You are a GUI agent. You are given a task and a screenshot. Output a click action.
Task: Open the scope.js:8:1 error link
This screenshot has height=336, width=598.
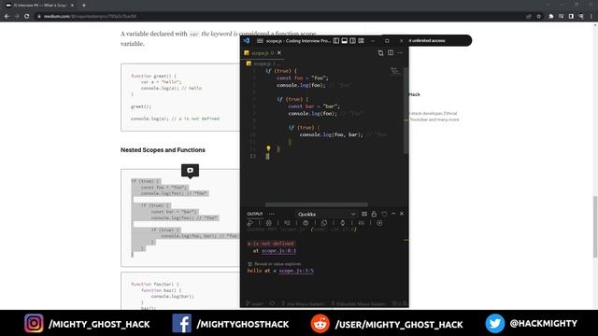(278, 251)
